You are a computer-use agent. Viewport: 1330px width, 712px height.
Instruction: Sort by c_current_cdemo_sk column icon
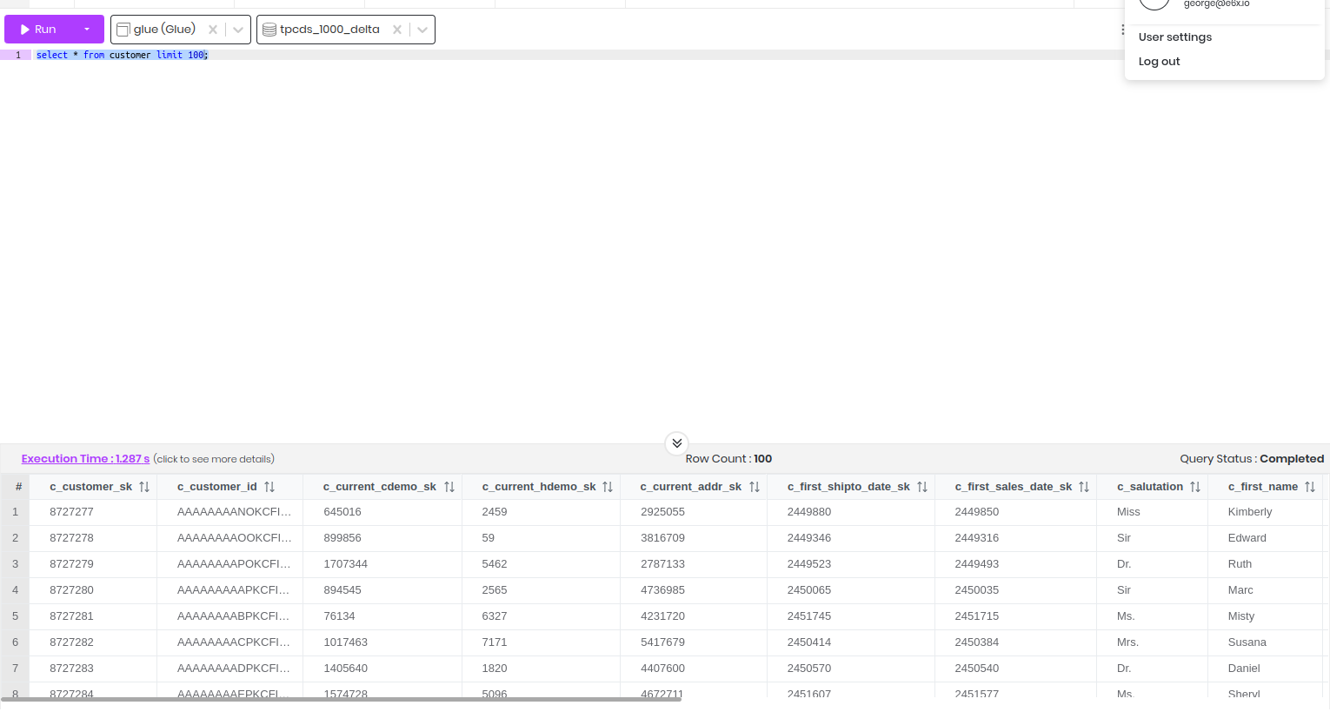[x=449, y=487]
